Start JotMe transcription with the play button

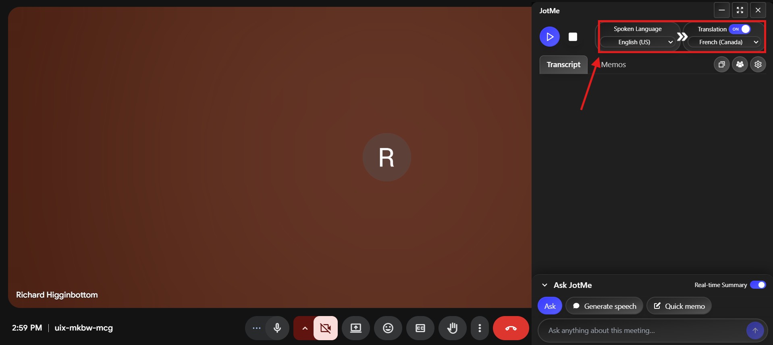pyautogui.click(x=549, y=37)
